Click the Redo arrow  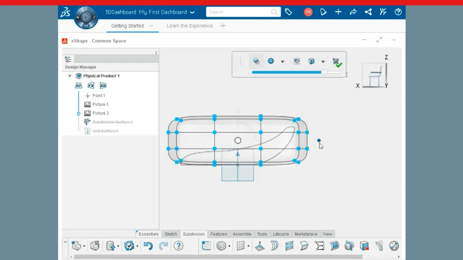click(x=163, y=246)
